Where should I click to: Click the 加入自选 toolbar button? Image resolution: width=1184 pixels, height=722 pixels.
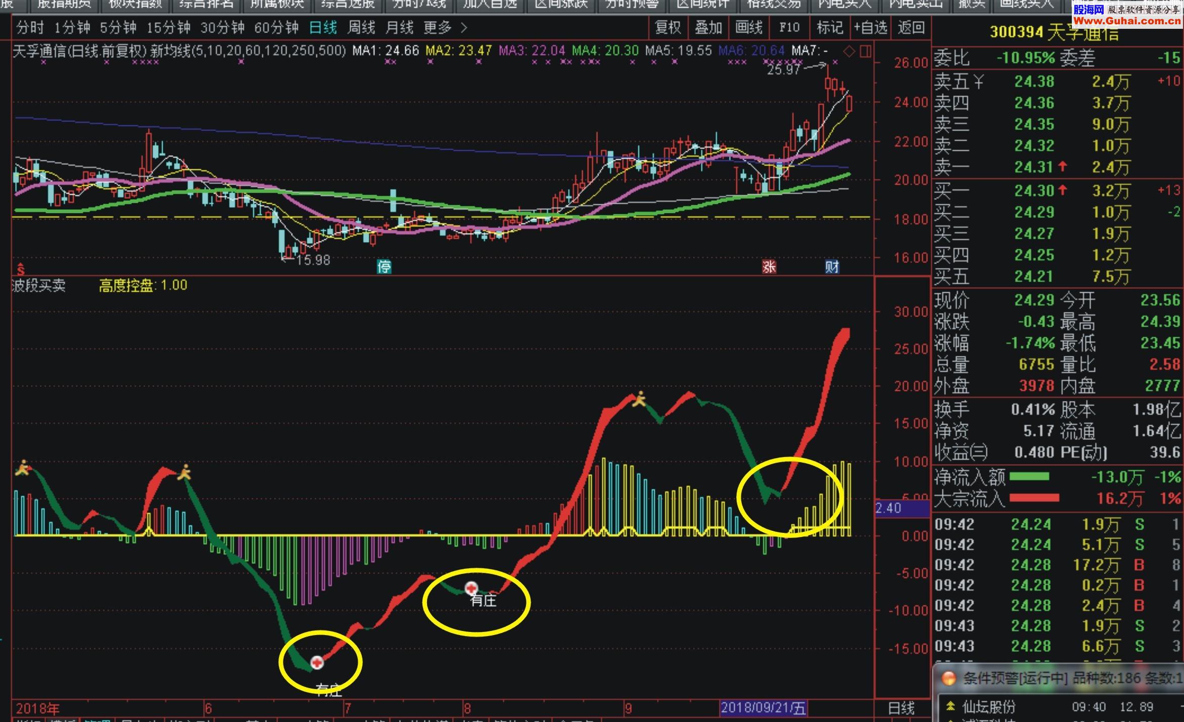(490, 5)
